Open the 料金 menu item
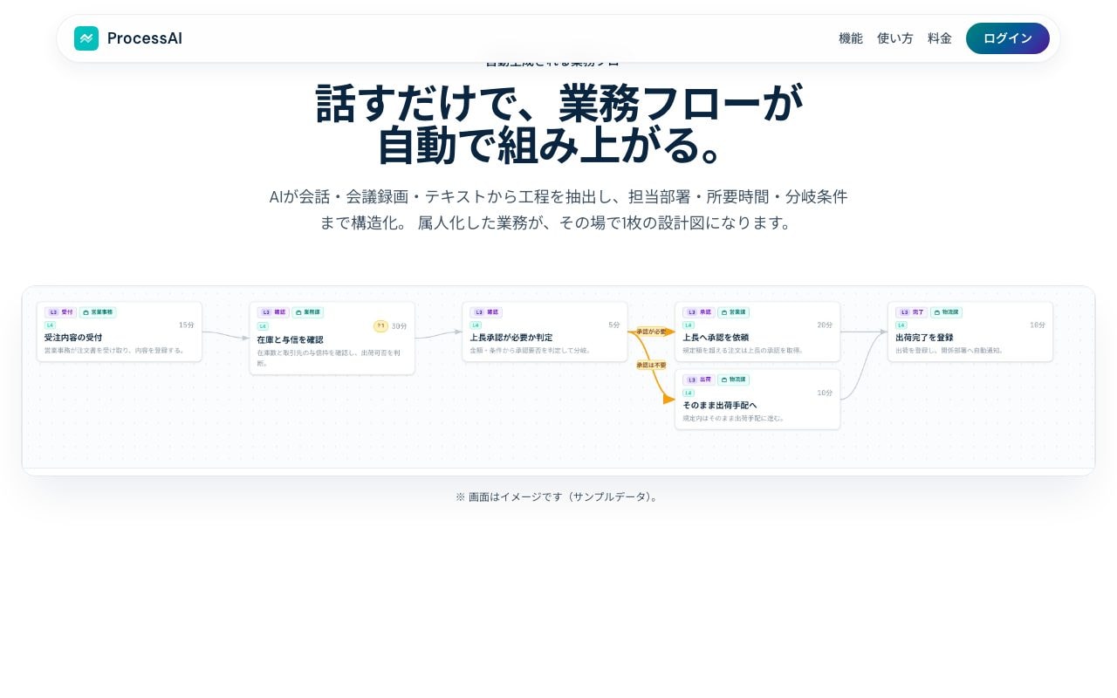Image resolution: width=1117 pixels, height=698 pixels. 940,38
